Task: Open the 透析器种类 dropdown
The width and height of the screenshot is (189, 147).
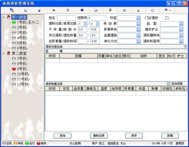Action: 181,35
